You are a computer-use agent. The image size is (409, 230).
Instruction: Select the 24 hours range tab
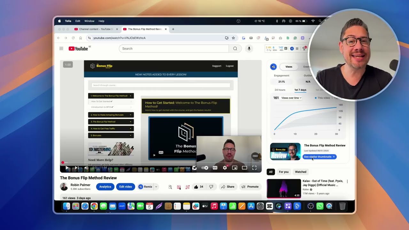pos(280,90)
